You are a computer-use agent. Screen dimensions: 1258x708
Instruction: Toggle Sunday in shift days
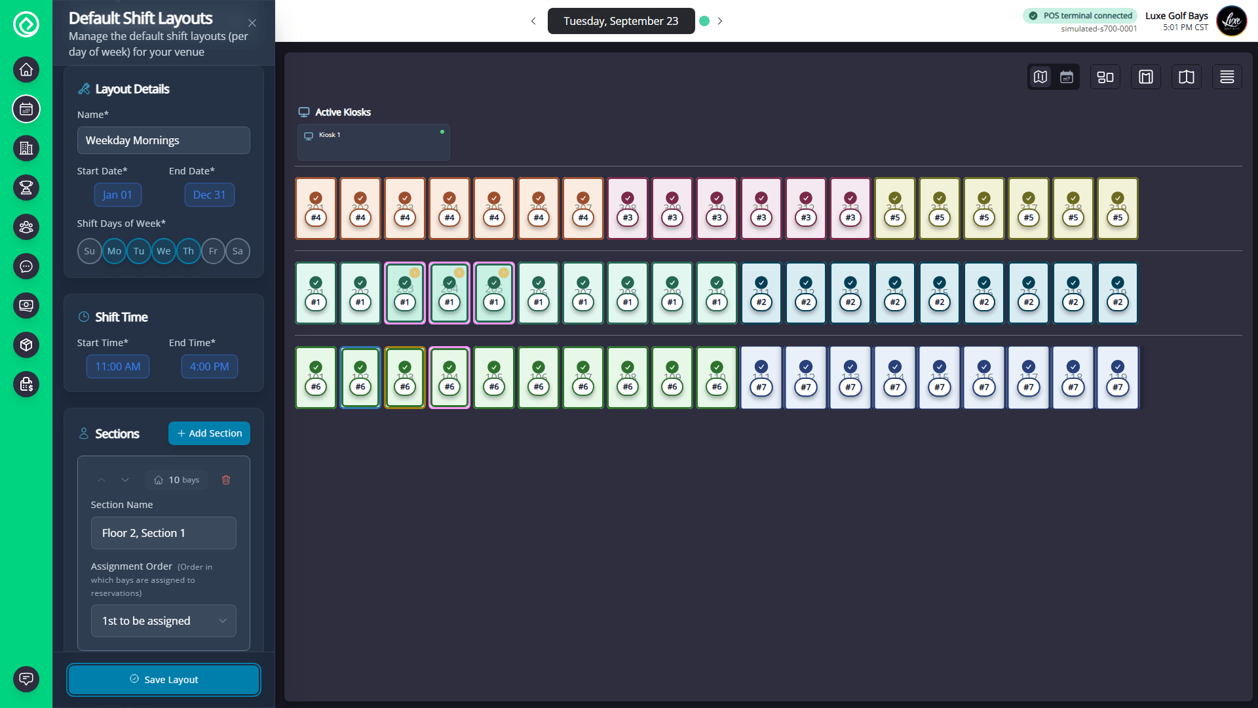(89, 251)
